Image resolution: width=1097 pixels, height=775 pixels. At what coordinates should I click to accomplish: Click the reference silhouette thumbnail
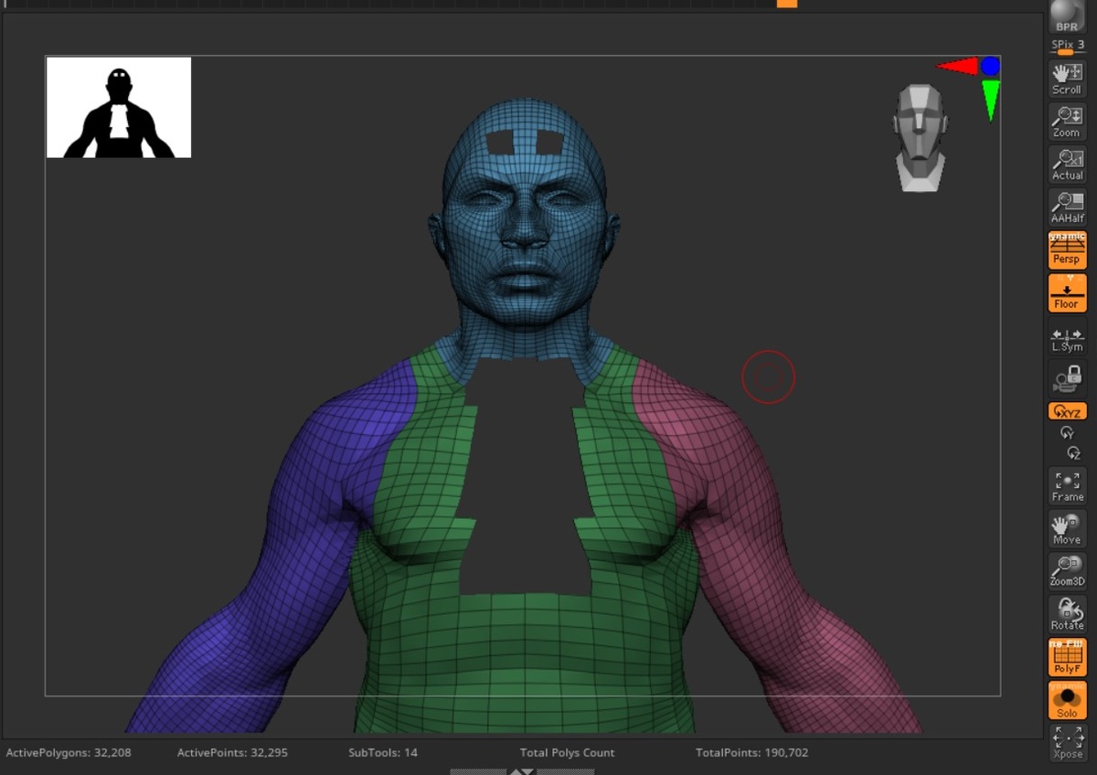[119, 107]
